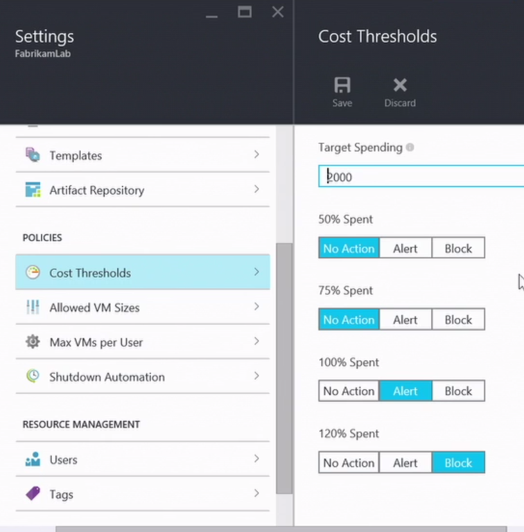Click the Allowed VM Sizes sliders icon
Image resolution: width=524 pixels, height=532 pixels.
coord(33,307)
